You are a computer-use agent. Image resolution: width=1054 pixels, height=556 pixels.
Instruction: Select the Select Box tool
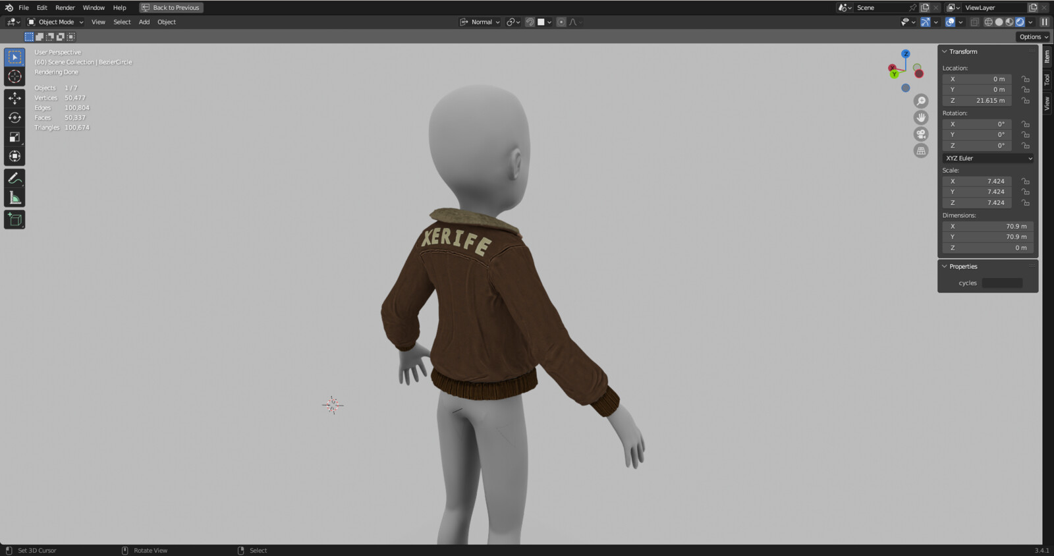pos(14,57)
